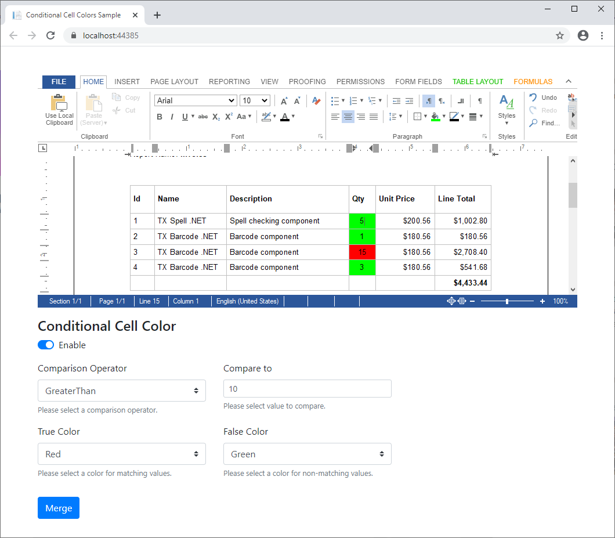Open False Color Green dropdown
Screen dimensions: 615x538
307,454
